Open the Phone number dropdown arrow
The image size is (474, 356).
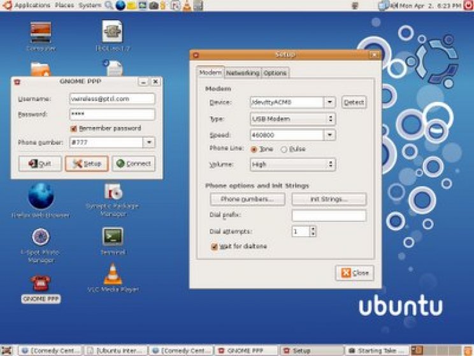click(x=148, y=142)
